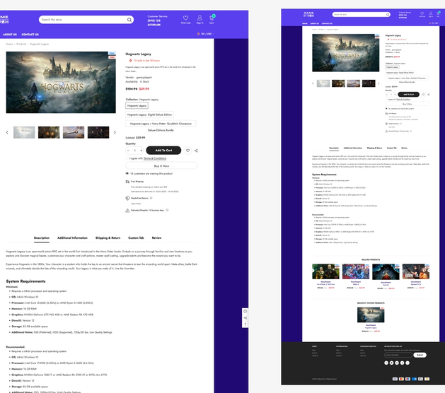This screenshot has width=445, height=393.
Task: Open EN / USD currency dropdown in right mockup
Action: [x=434, y=23]
